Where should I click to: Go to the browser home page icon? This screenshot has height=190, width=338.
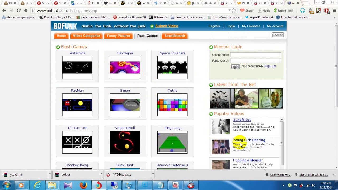tap(26, 11)
